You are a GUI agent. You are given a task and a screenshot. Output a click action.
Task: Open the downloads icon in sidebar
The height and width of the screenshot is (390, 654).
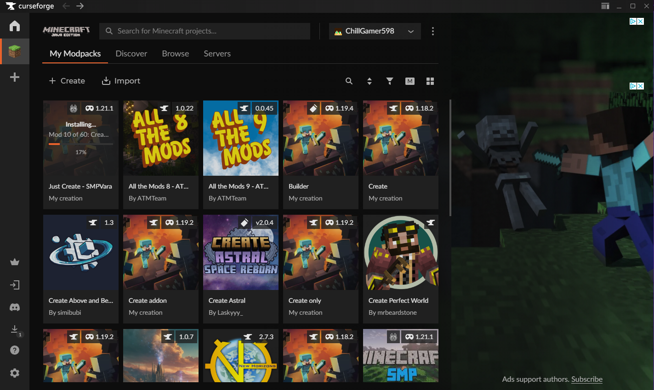(15, 329)
